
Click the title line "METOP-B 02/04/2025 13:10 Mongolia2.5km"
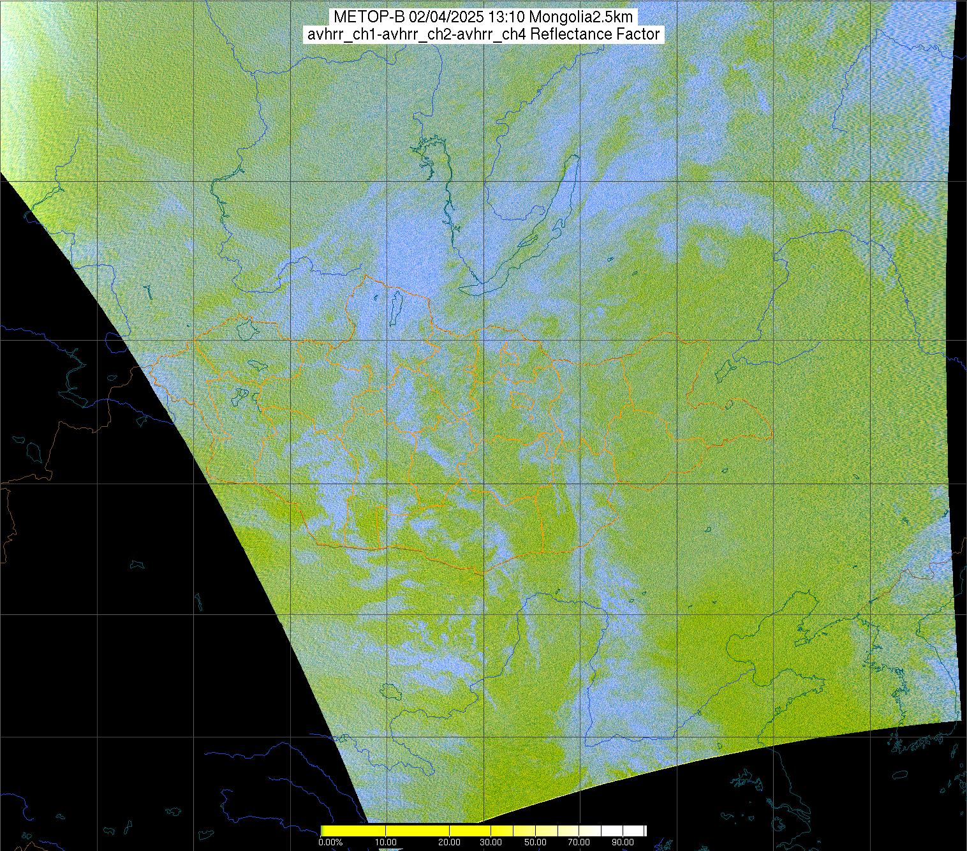tap(483, 18)
